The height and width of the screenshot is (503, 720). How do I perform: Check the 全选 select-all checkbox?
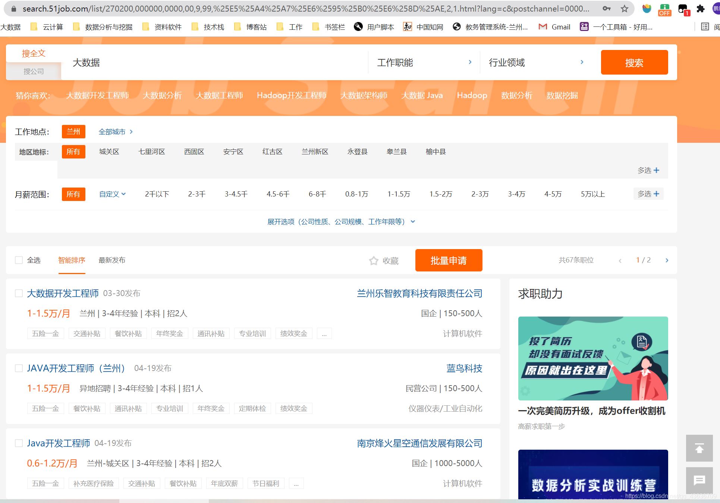click(19, 260)
